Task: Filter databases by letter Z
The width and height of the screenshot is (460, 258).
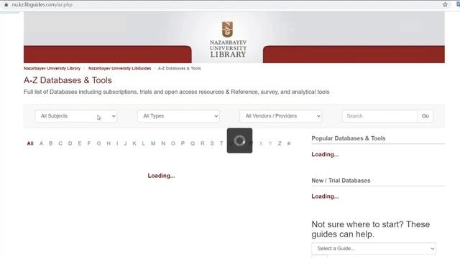Action: pos(280,143)
